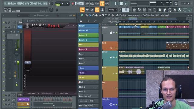
Task: Open the HELP menu
Action: 45,3
